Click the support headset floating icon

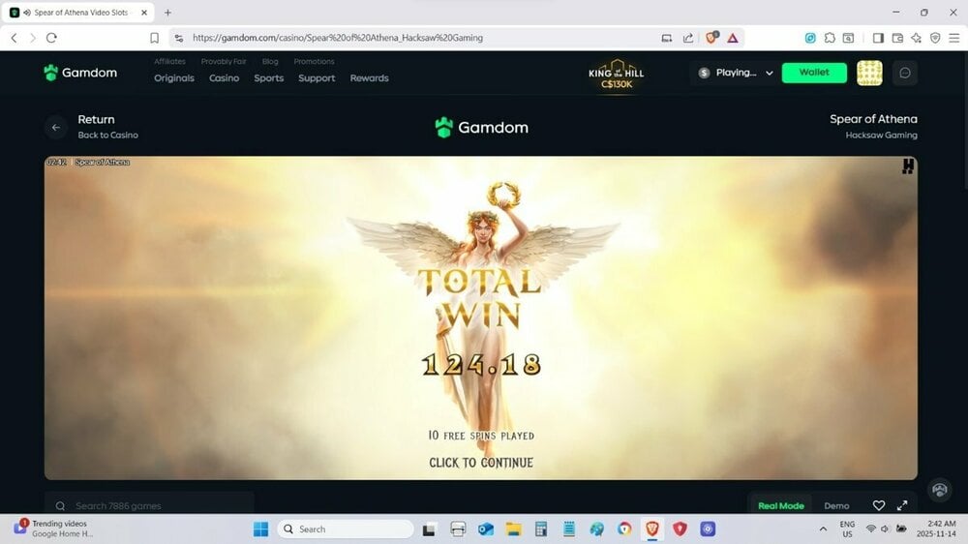coord(939,490)
